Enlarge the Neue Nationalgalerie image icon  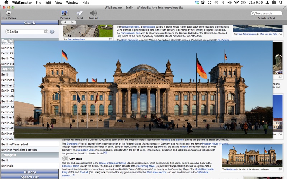[280, 34]
